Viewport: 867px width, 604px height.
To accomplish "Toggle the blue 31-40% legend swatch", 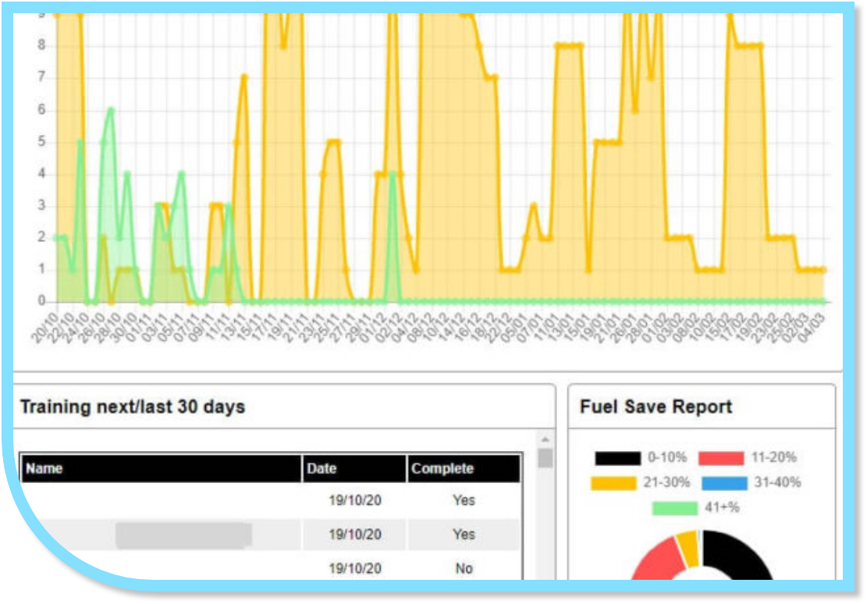I will coord(724,483).
